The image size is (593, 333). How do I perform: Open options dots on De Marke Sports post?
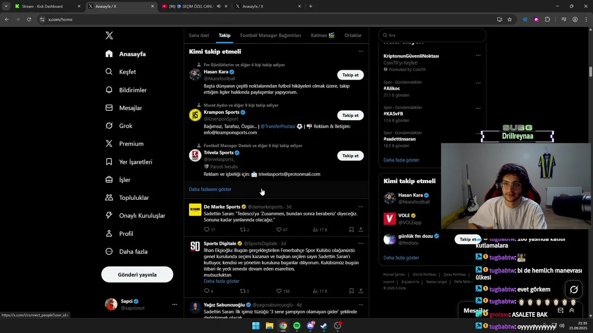[x=360, y=207]
